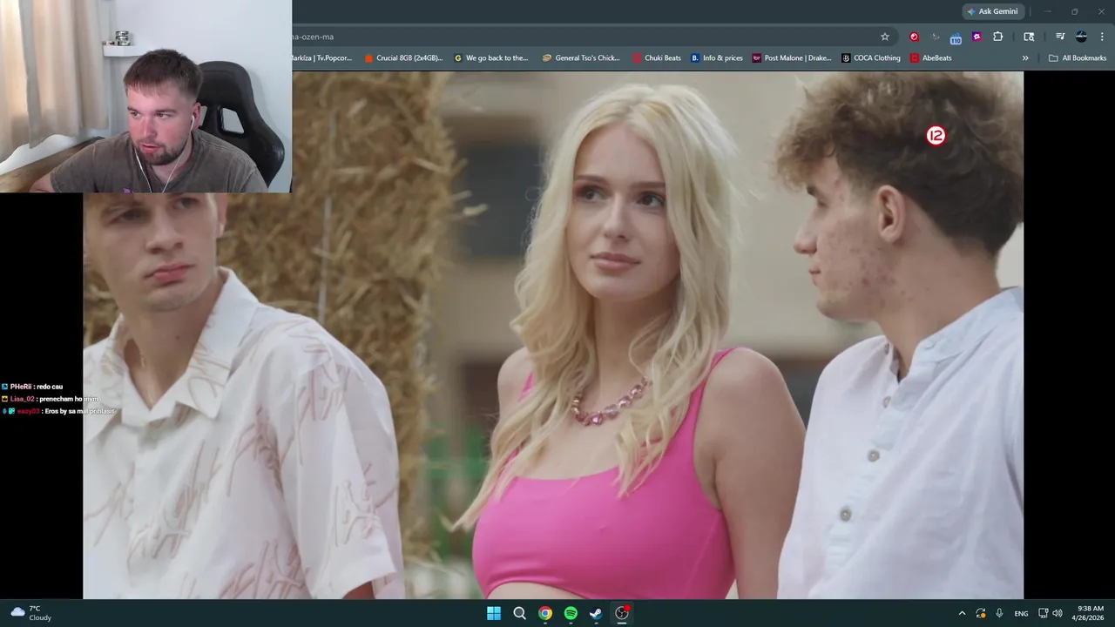Show hidden system tray icons
Image resolution: width=1115 pixels, height=627 pixels.
tap(962, 613)
